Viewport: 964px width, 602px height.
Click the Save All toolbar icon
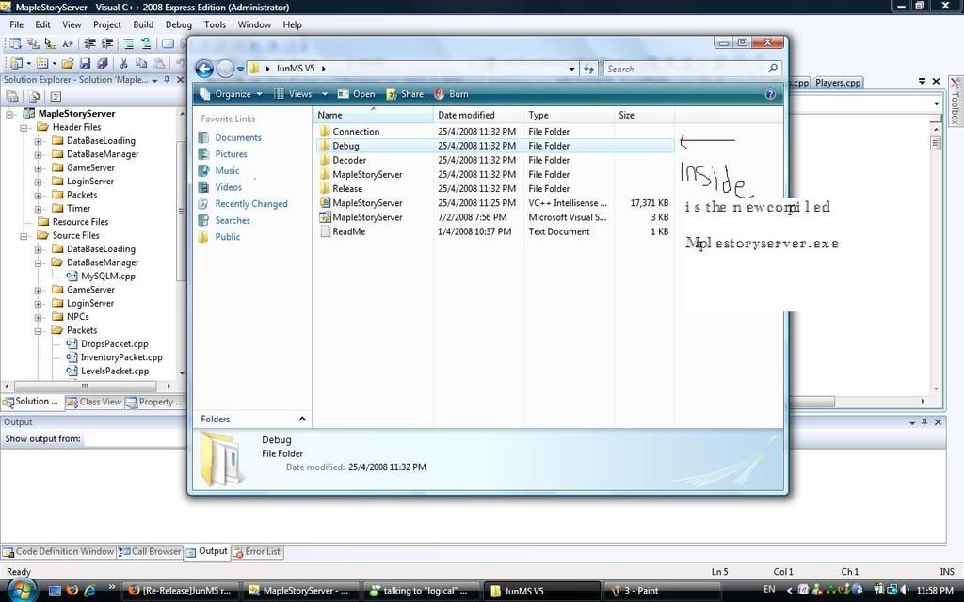point(102,64)
